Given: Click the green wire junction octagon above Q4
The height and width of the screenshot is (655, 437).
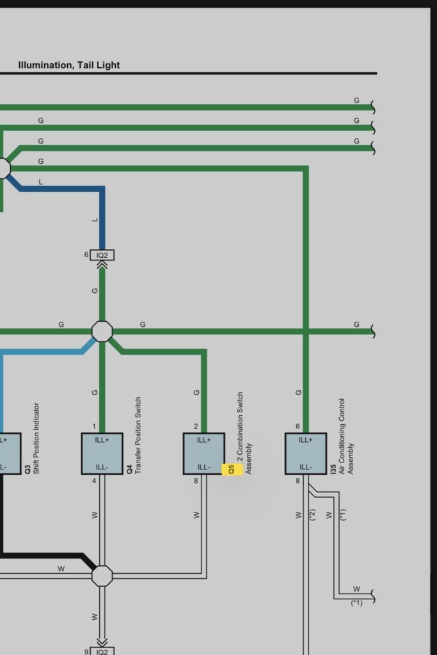Looking at the screenshot, I should coord(102,331).
